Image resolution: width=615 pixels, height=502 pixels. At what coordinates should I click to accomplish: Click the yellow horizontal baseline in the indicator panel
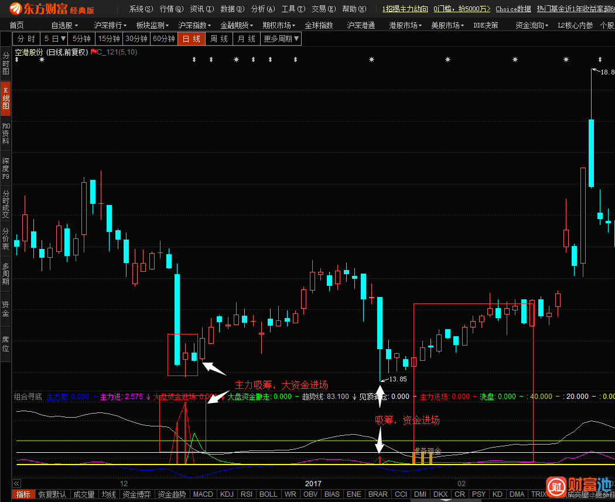[293, 464]
